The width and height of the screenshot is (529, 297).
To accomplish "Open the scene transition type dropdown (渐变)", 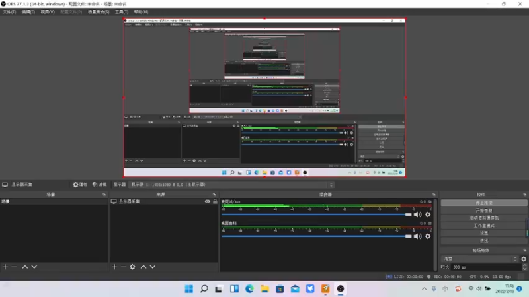I will 479,259.
